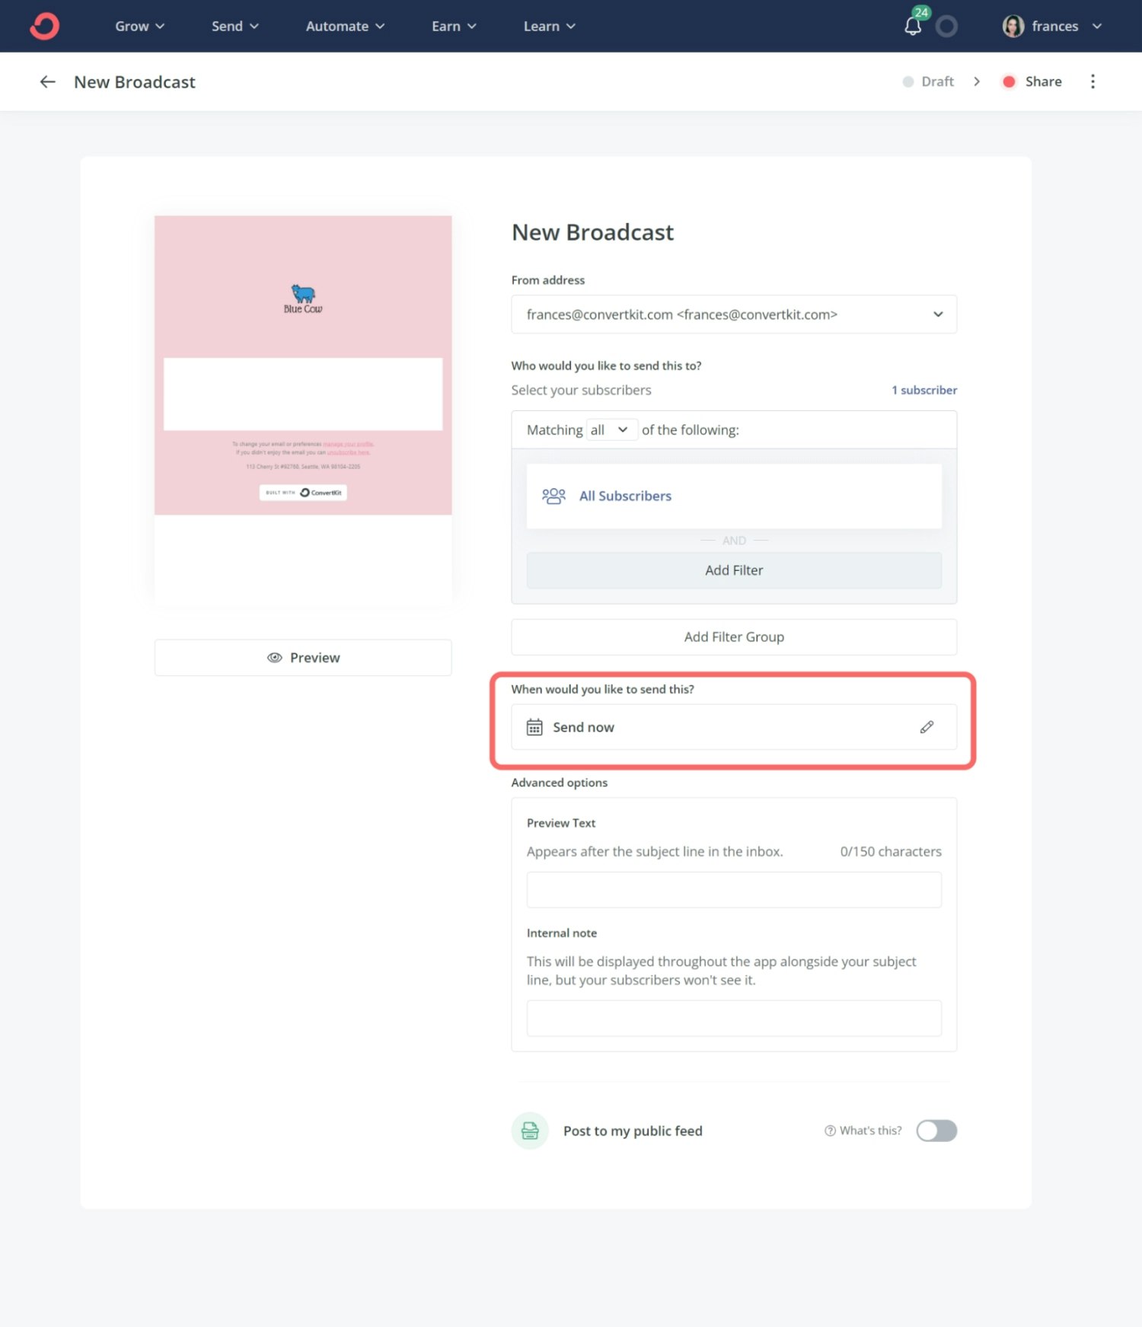Open the Automate menu

point(345,26)
